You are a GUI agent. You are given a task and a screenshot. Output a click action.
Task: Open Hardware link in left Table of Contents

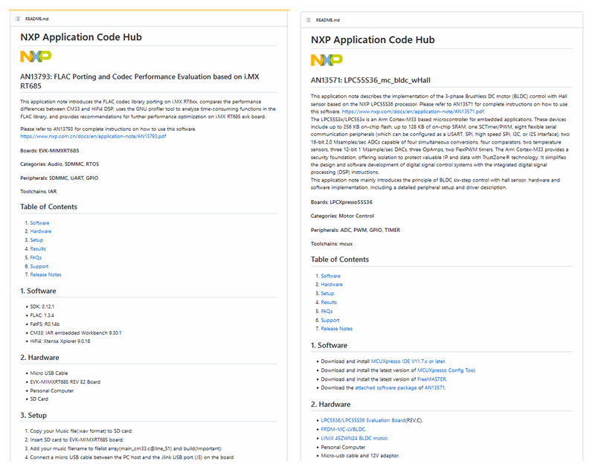tap(41, 231)
